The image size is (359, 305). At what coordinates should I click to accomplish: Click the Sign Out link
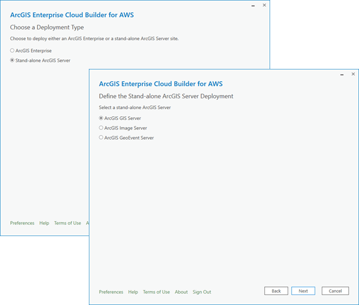coord(202,292)
